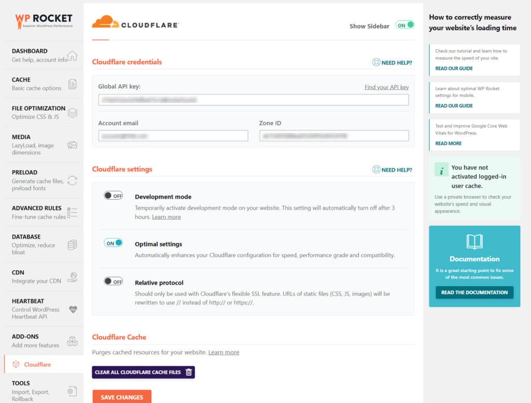Click 'You have not activated logged-in' notice text

479,176
